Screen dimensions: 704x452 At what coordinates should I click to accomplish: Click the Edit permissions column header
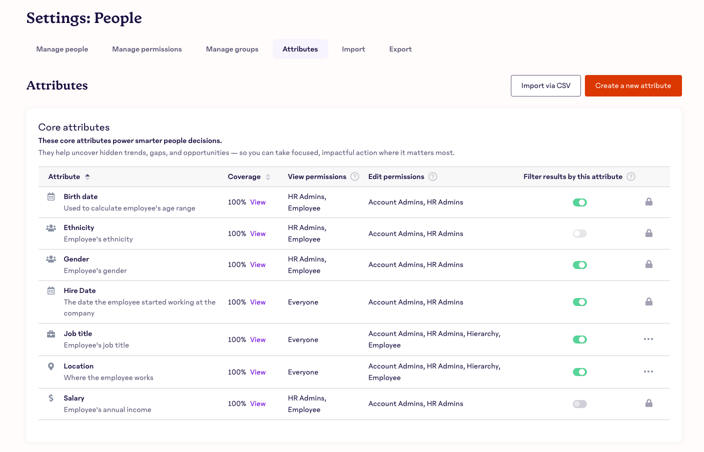[396, 176]
